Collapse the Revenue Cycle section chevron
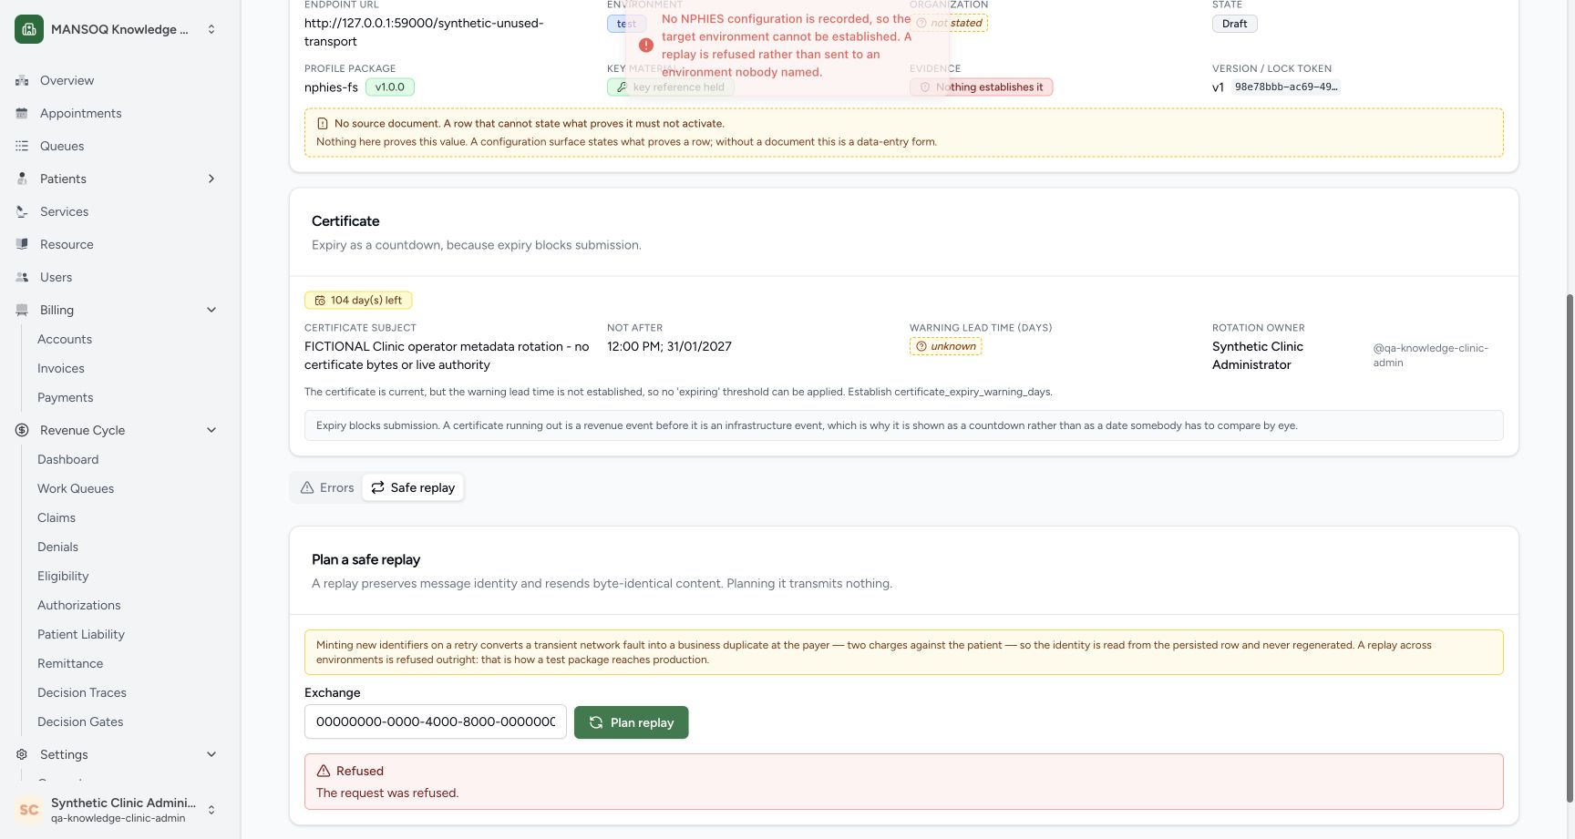The height and width of the screenshot is (839, 1575). pos(211,430)
